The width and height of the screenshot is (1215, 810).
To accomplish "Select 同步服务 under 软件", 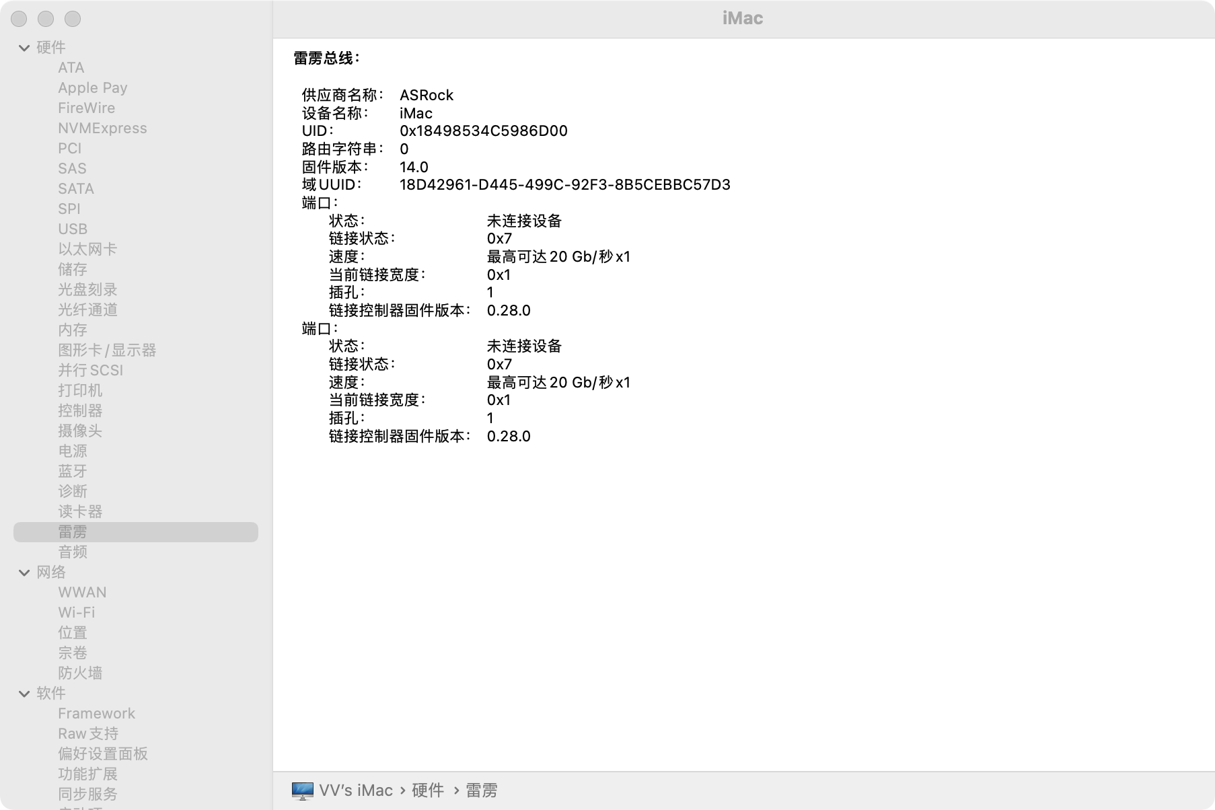I will click(87, 795).
